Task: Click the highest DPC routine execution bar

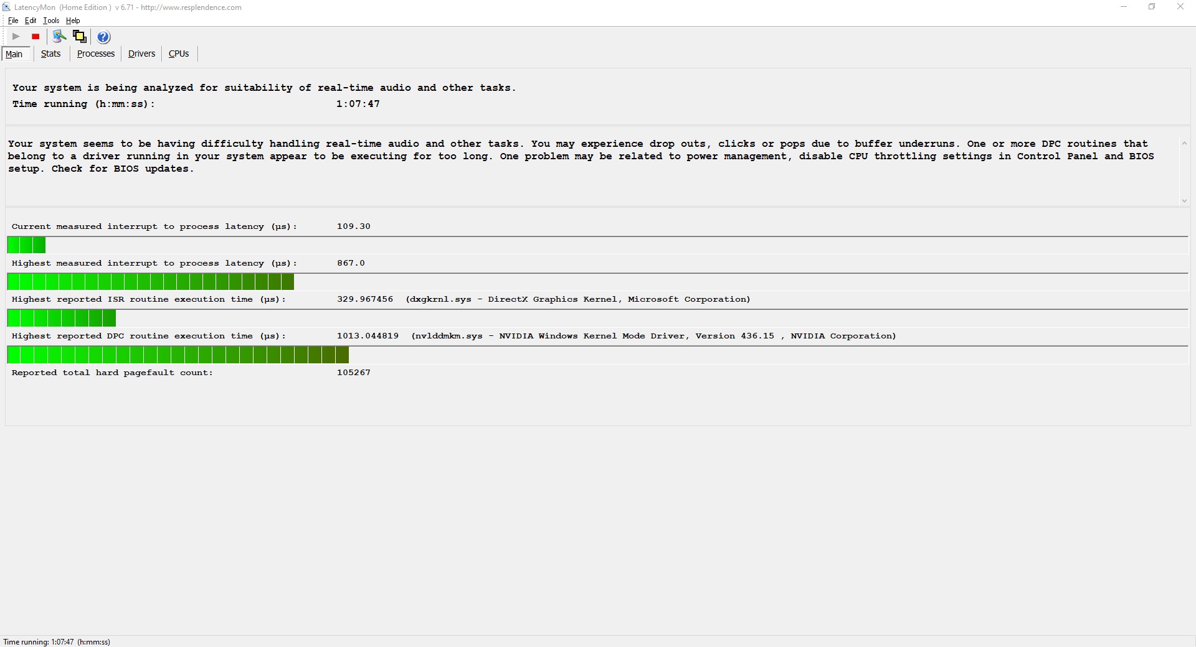Action: [x=178, y=355]
